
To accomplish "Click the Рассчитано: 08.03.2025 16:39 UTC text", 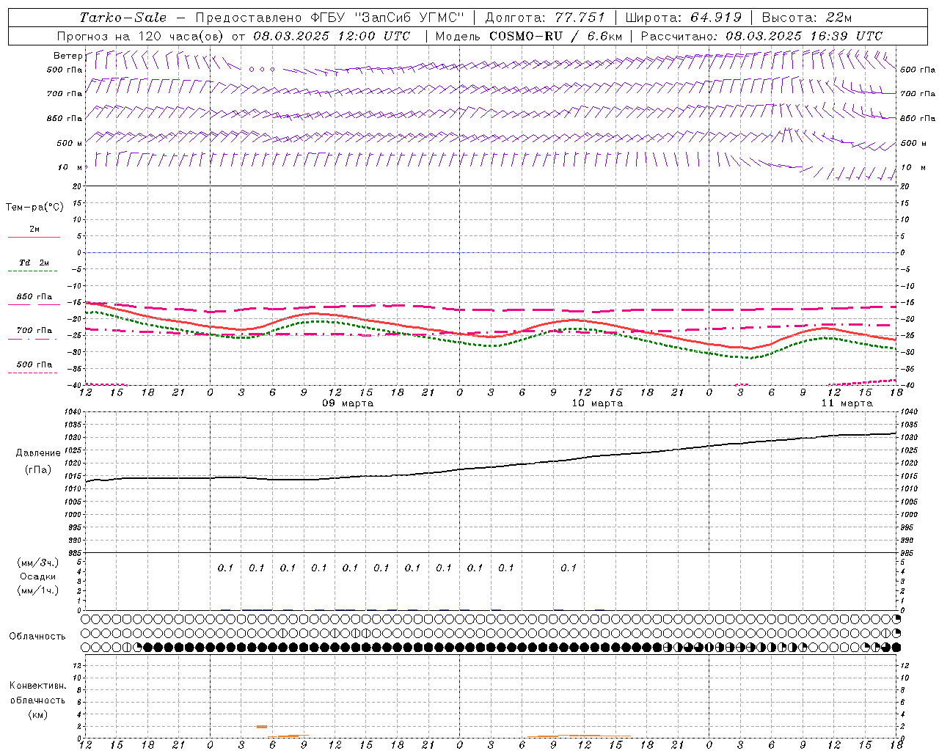I will point(761,36).
